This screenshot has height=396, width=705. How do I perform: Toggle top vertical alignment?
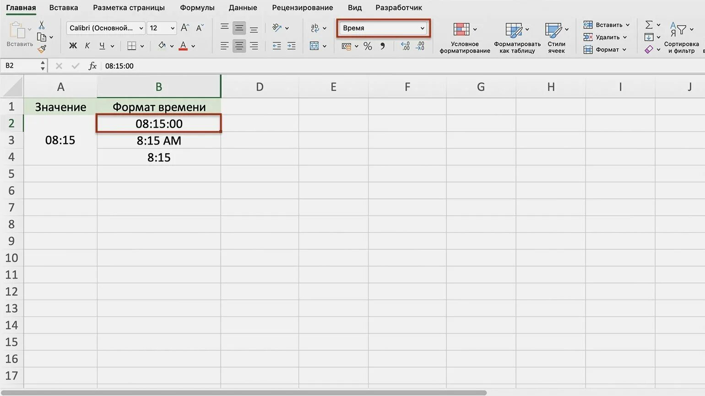click(x=224, y=27)
